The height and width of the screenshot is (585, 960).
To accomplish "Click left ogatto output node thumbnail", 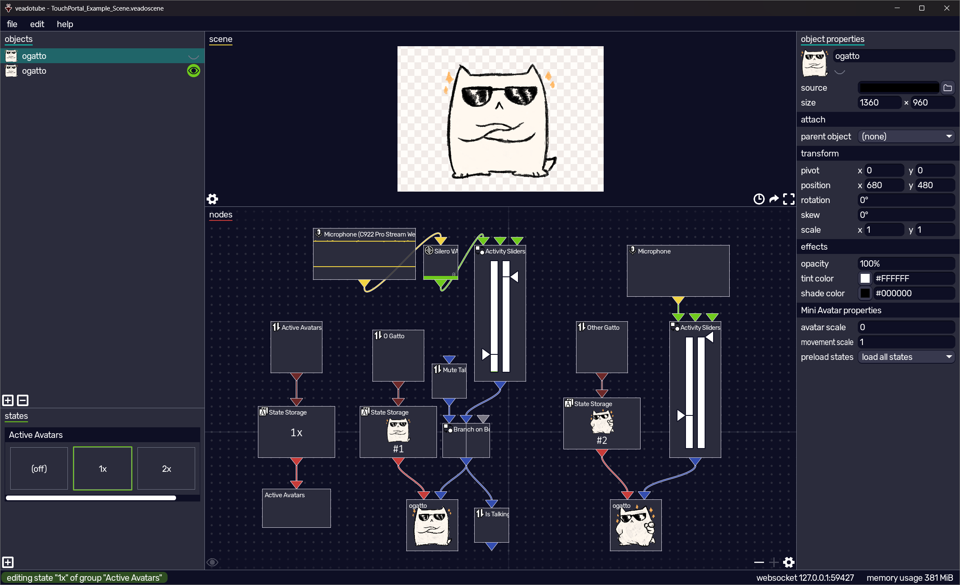I will (432, 525).
